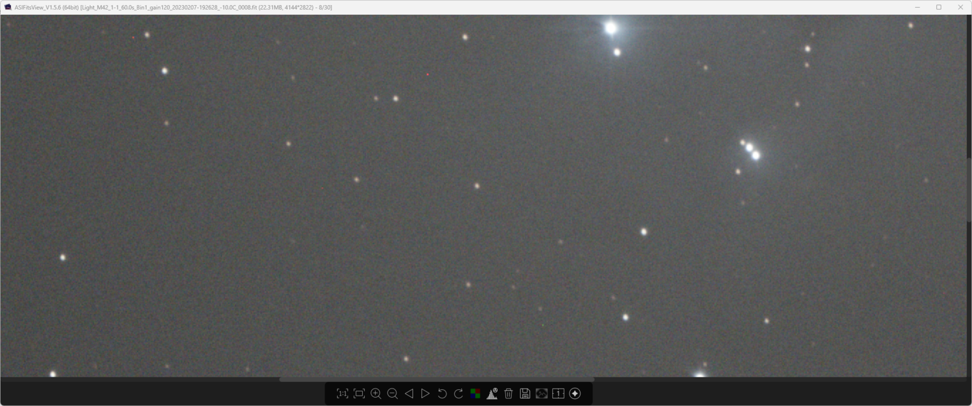Go to previous image
The height and width of the screenshot is (406, 972).
409,394
